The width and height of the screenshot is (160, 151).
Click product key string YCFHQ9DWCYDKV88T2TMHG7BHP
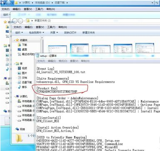57,92
